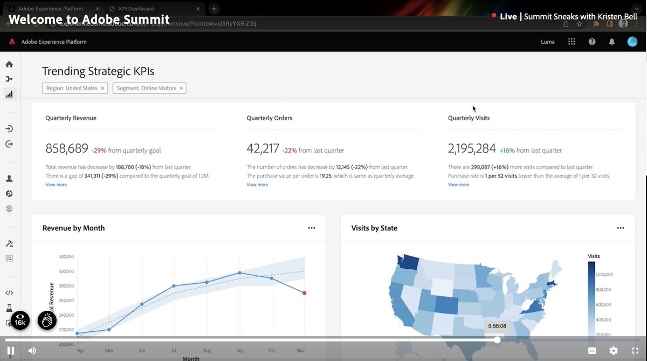Screen dimensions: 647x361
Task: Click View more under Quarterly Revenue
Action: pyautogui.click(x=56, y=185)
